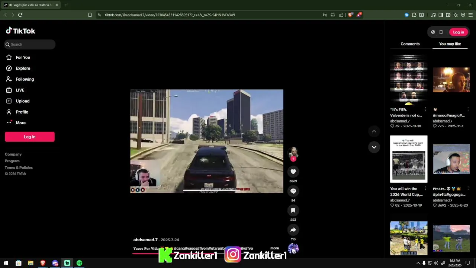Open options for #maroc#magic video
476x268 pixels.
coord(468,109)
